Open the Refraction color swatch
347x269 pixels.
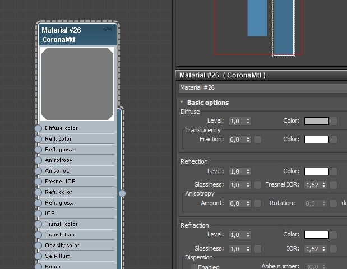tap(316, 235)
